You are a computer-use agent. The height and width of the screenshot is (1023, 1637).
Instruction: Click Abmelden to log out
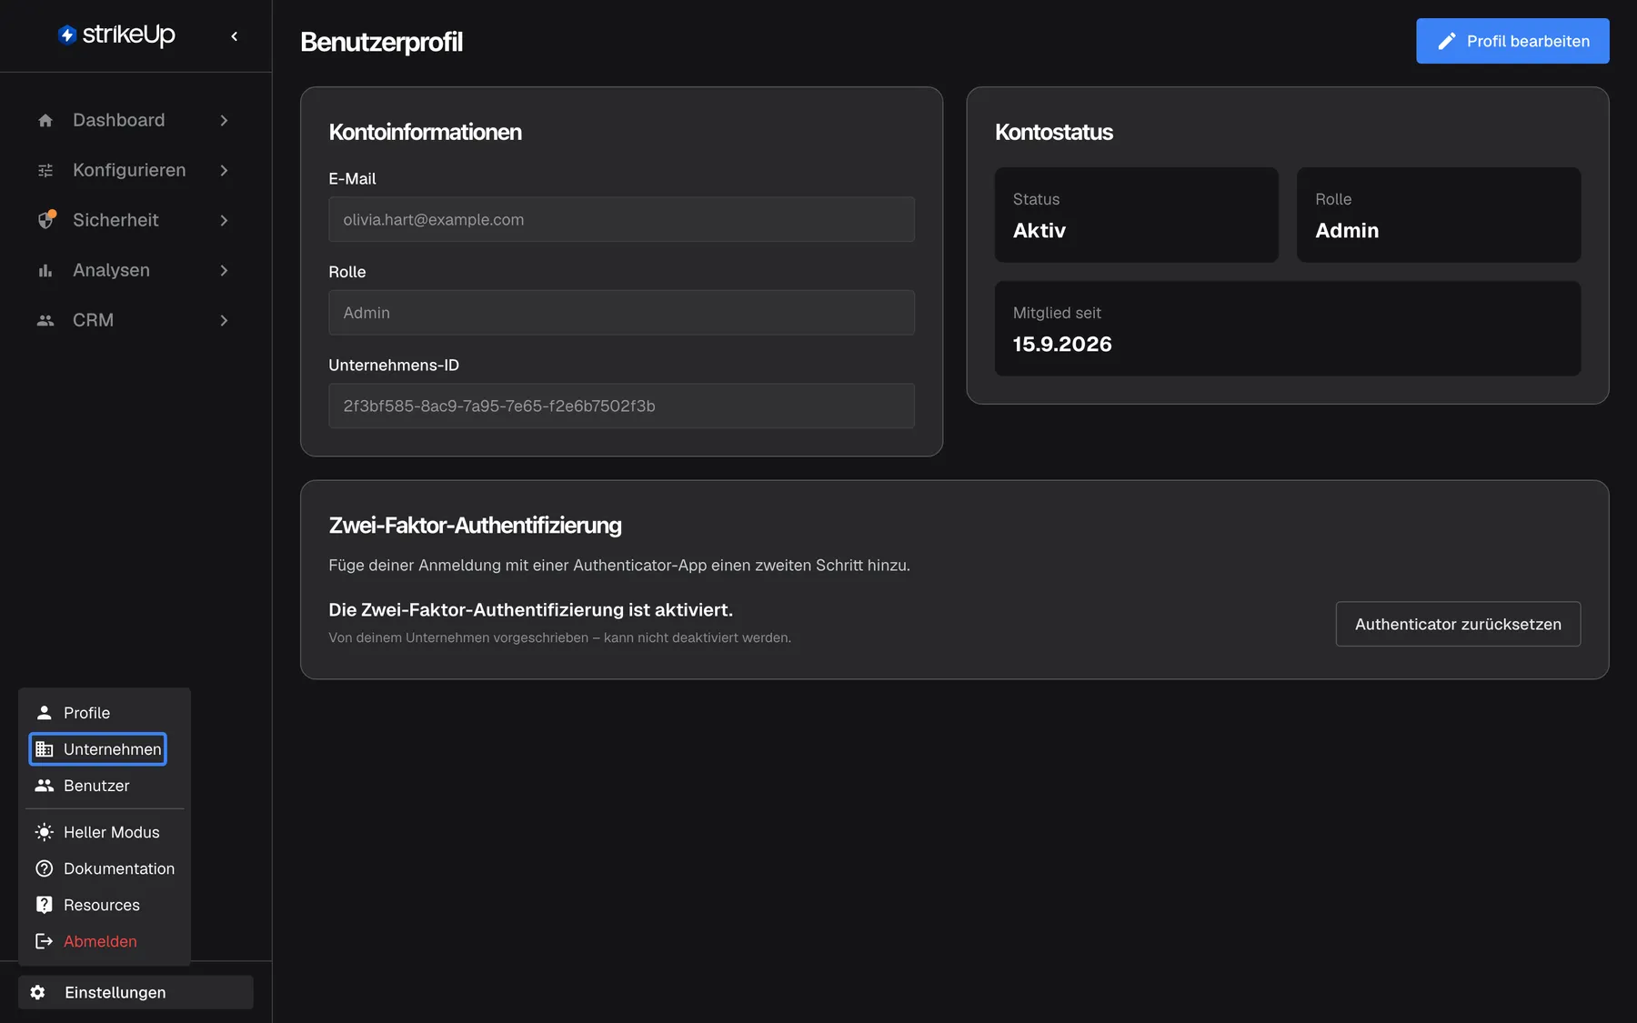tap(105, 941)
